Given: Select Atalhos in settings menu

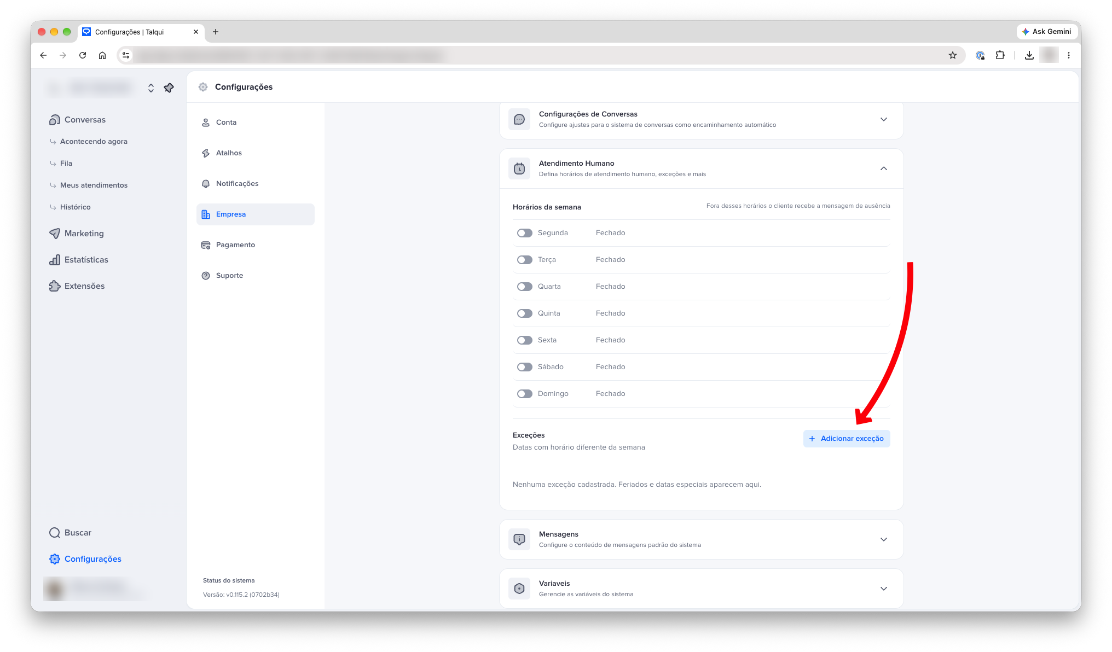Looking at the screenshot, I should click(256, 153).
